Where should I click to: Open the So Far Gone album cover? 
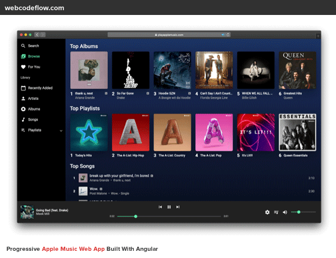coord(131,70)
